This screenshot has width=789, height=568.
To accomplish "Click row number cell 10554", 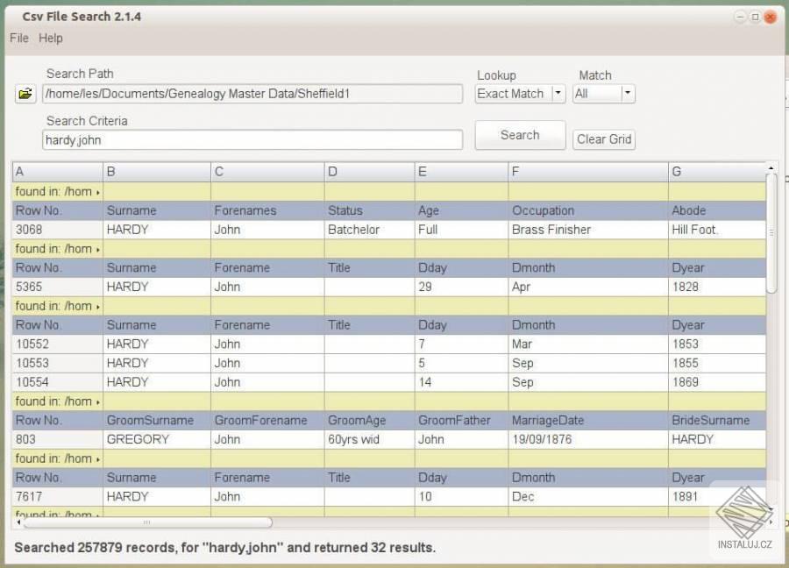I will click(x=57, y=382).
